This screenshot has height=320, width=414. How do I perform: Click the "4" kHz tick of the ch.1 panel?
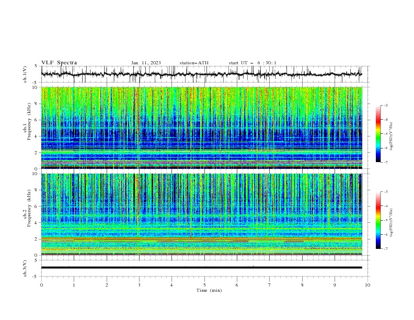(x=37, y=136)
